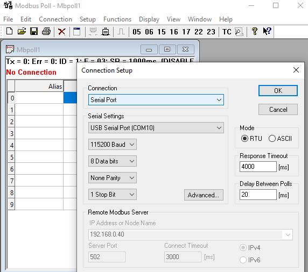308x272 pixels.
Task: Open the Help menu
Action: (226, 19)
